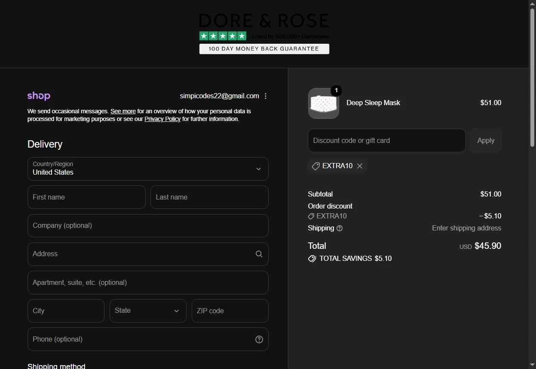
Task: Click the 100 Day Money Back Guarantee banner
Action: (x=264, y=49)
